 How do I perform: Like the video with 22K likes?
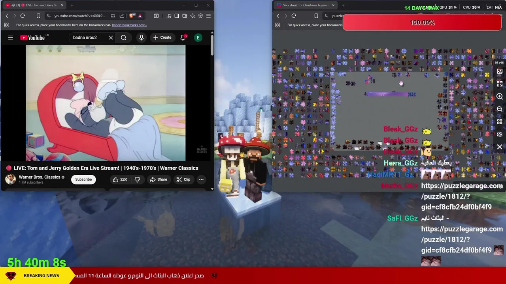tap(120, 179)
